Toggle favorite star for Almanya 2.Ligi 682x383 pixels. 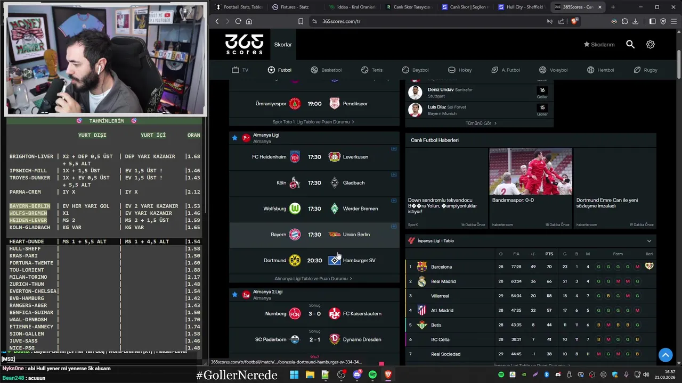[234, 295]
